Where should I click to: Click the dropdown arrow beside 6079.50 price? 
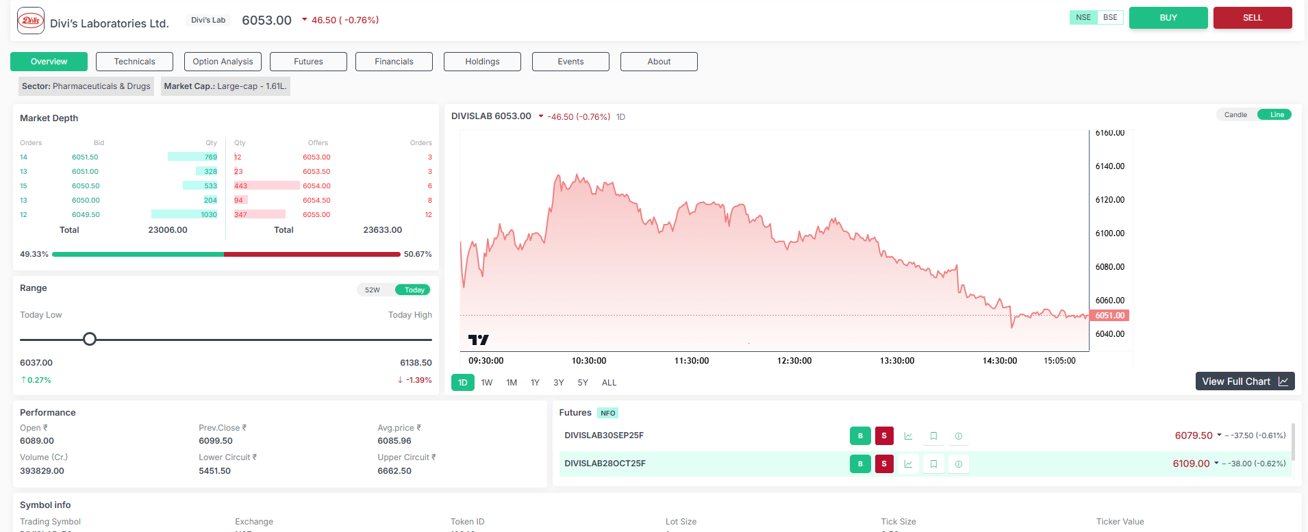point(1219,435)
